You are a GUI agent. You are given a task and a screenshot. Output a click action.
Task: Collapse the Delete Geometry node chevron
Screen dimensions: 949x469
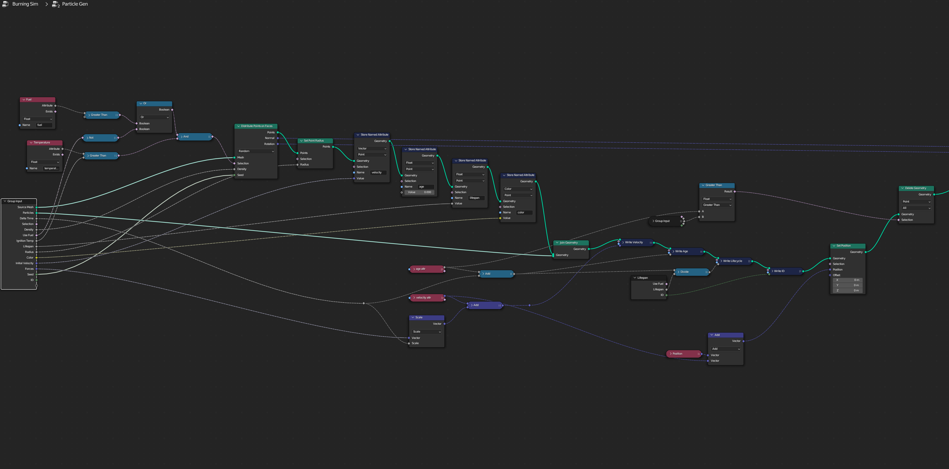pos(903,188)
